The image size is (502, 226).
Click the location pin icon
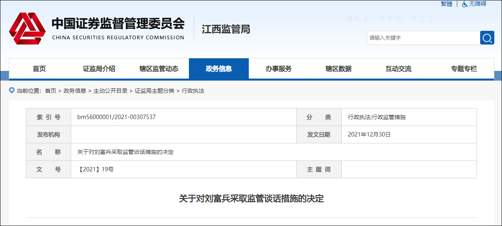12,90
